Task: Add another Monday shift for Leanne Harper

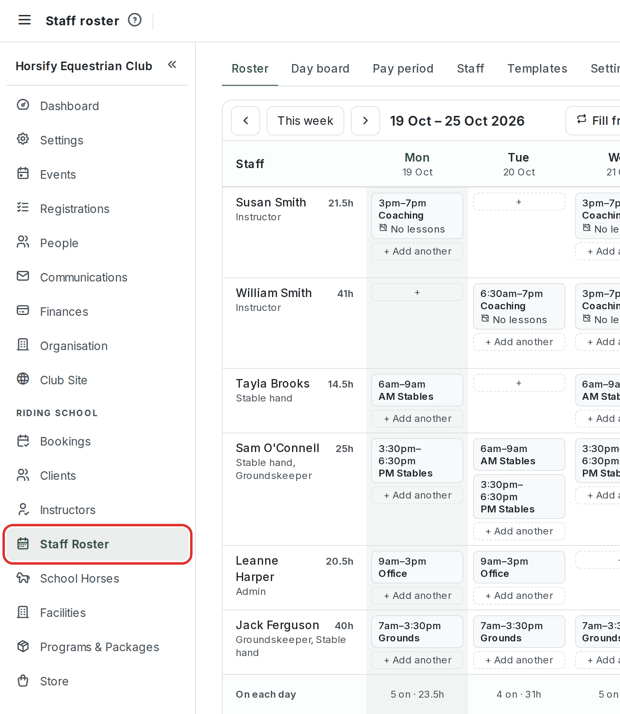Action: click(417, 596)
